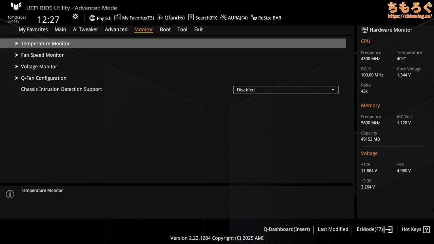This screenshot has width=434, height=244.
Task: Click the ReSize BAR icon
Action: click(x=254, y=18)
